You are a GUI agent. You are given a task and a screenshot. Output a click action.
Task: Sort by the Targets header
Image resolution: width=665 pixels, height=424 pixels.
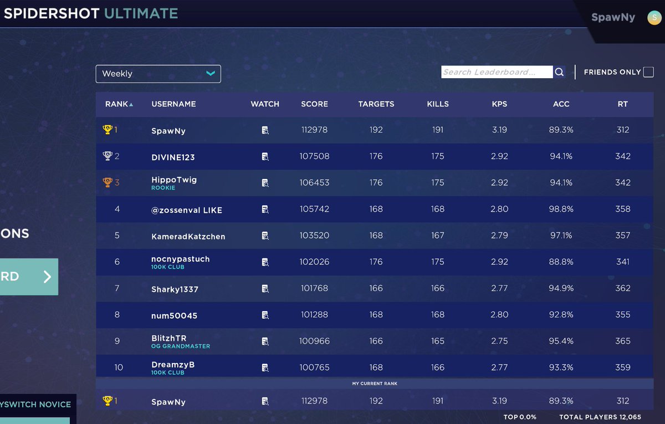(376, 104)
